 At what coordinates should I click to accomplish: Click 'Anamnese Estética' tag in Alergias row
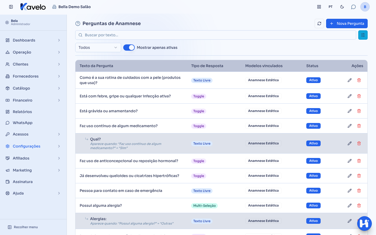tap(263, 221)
